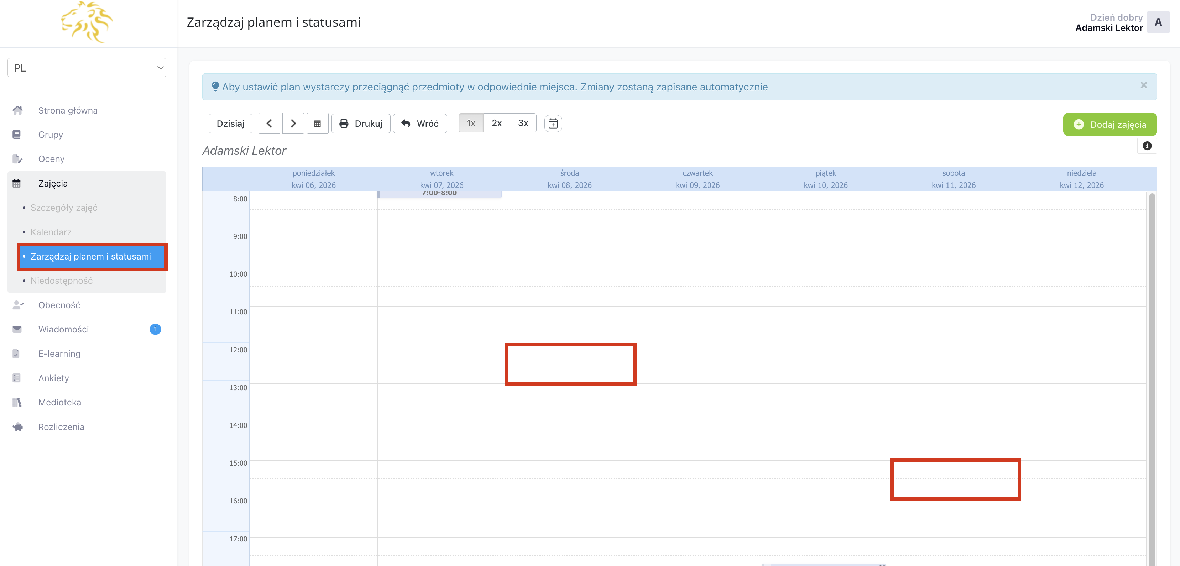This screenshot has height=566, width=1180.
Task: Select 1x zoom level
Action: coord(471,123)
